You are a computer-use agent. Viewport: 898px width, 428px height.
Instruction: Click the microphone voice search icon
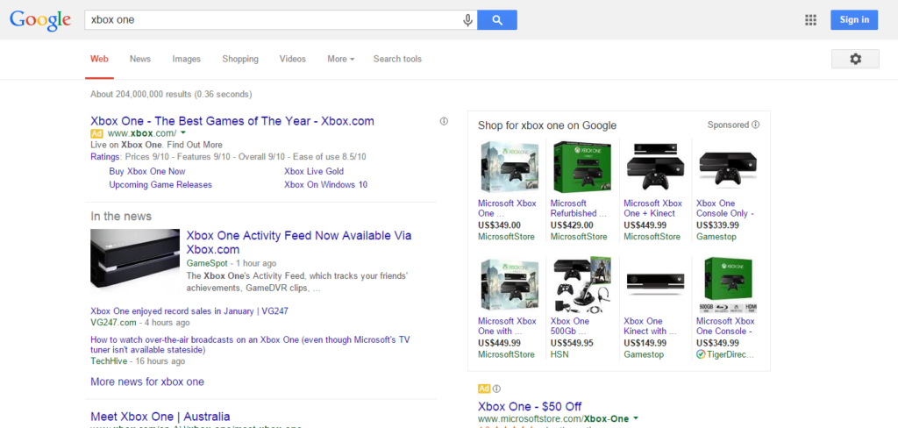point(468,20)
